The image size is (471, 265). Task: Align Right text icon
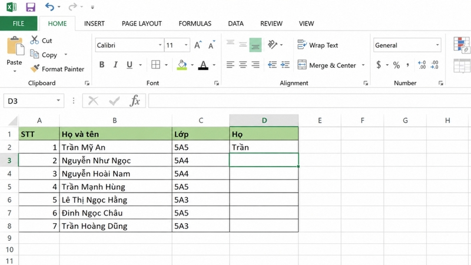coord(256,65)
